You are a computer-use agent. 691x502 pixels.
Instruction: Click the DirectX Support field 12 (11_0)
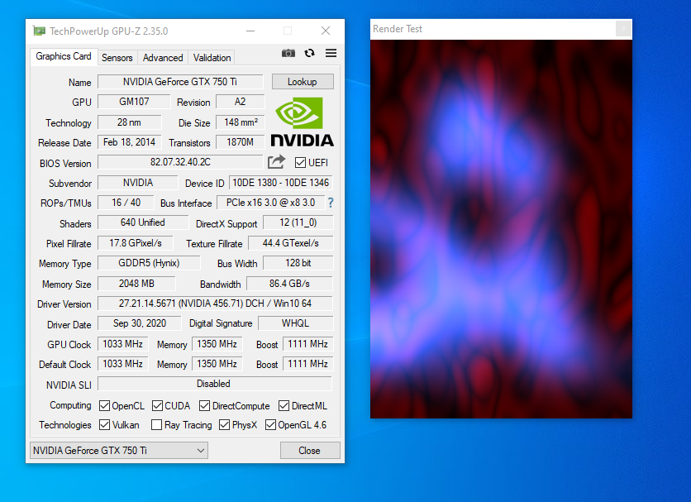click(298, 222)
